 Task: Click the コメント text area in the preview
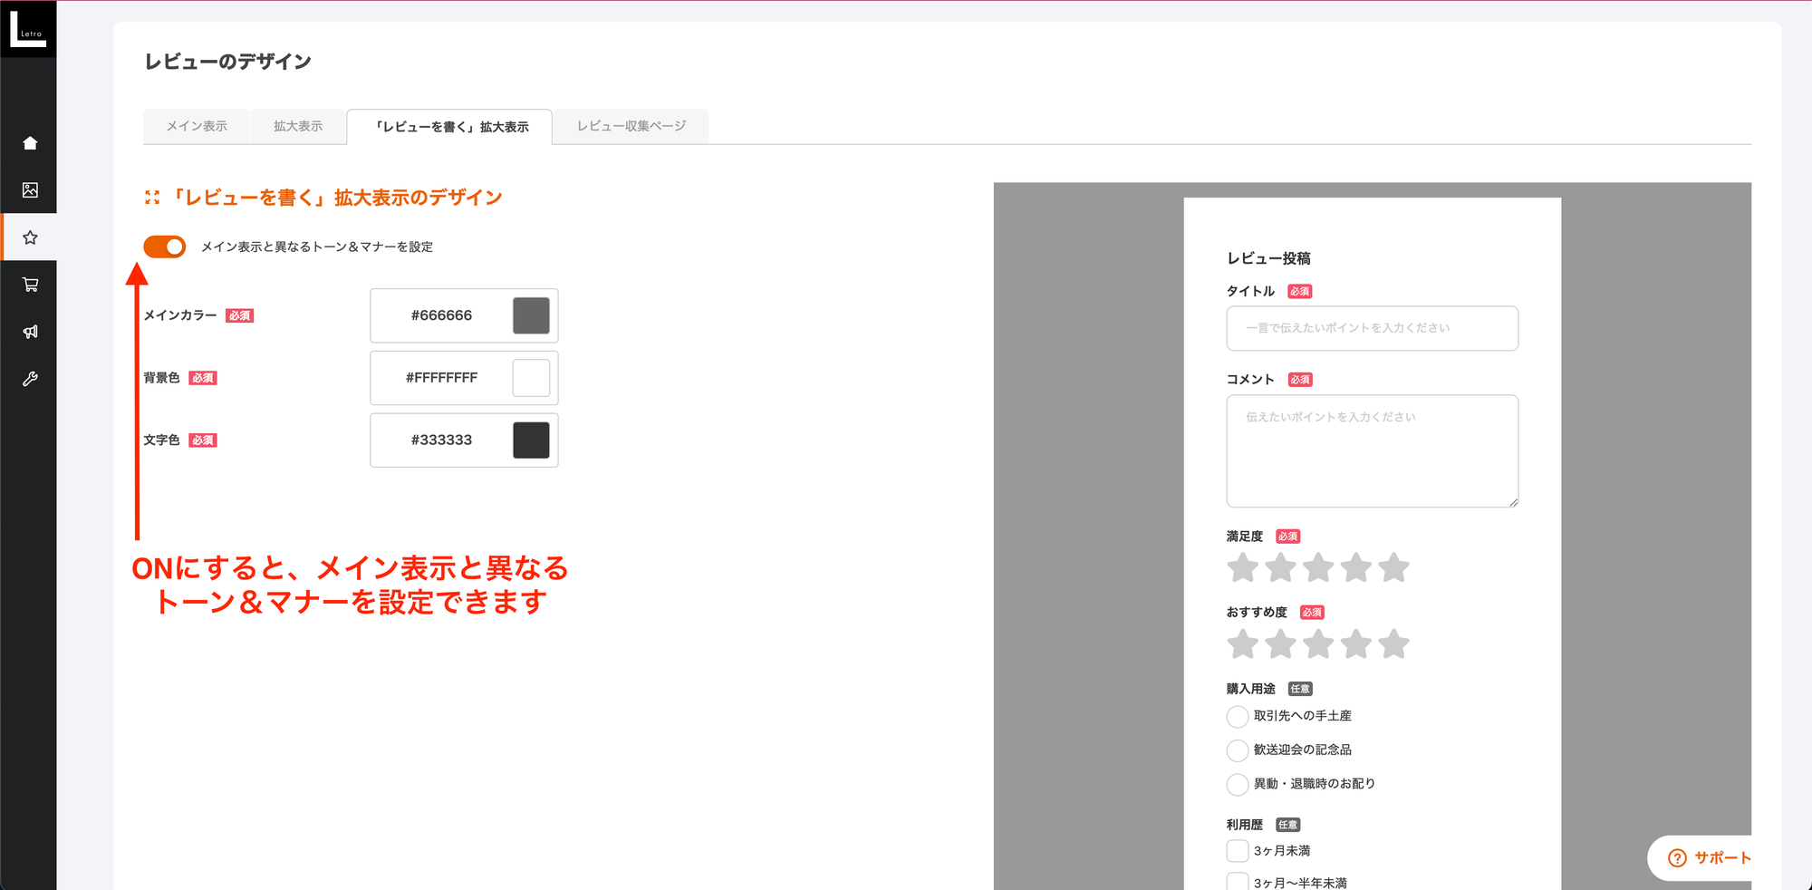pyautogui.click(x=1372, y=450)
